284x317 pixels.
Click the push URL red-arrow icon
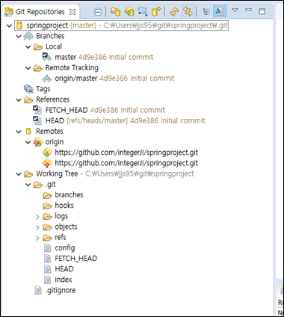tap(47, 163)
